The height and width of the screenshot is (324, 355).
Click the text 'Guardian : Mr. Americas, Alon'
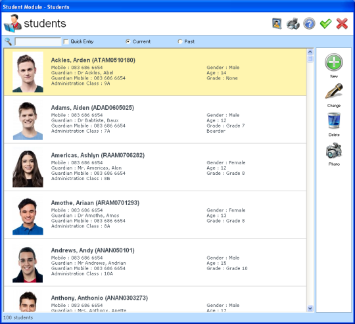(x=86, y=168)
